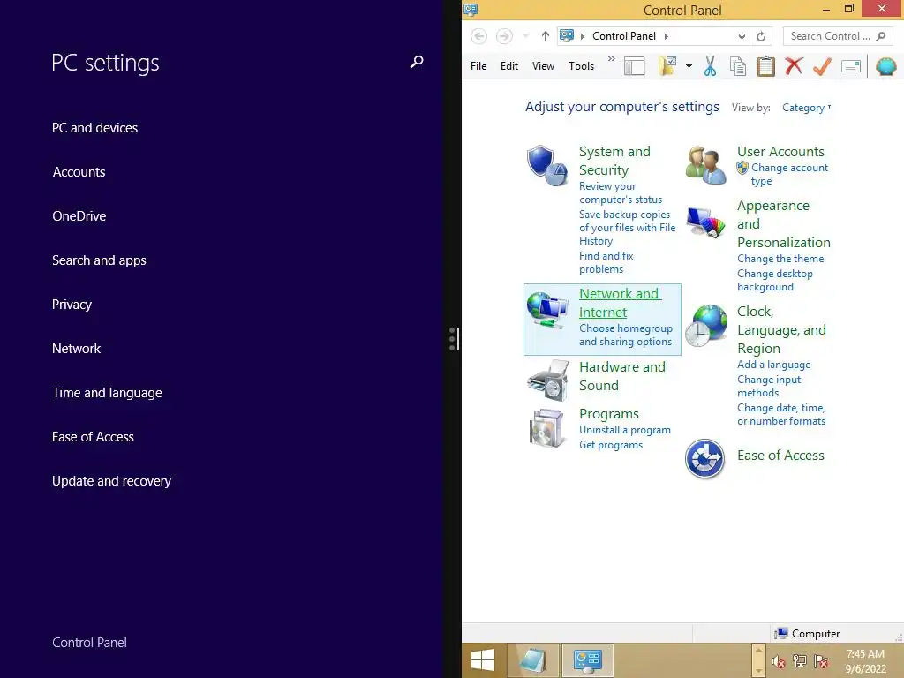The width and height of the screenshot is (904, 678).
Task: Click the User Accounts people icon
Action: (x=705, y=165)
